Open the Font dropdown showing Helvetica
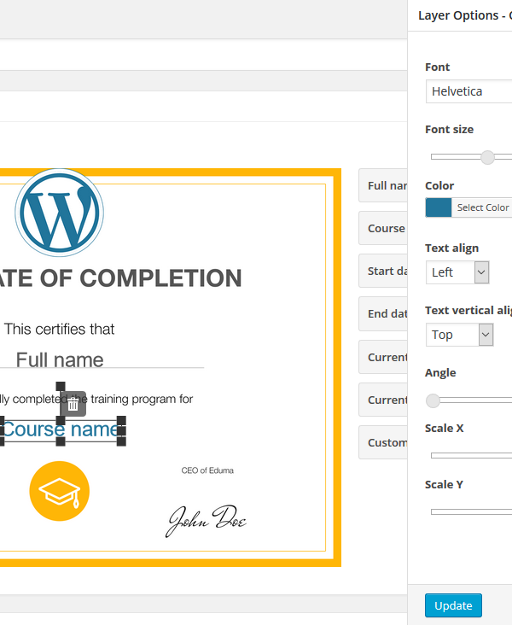 click(x=469, y=91)
